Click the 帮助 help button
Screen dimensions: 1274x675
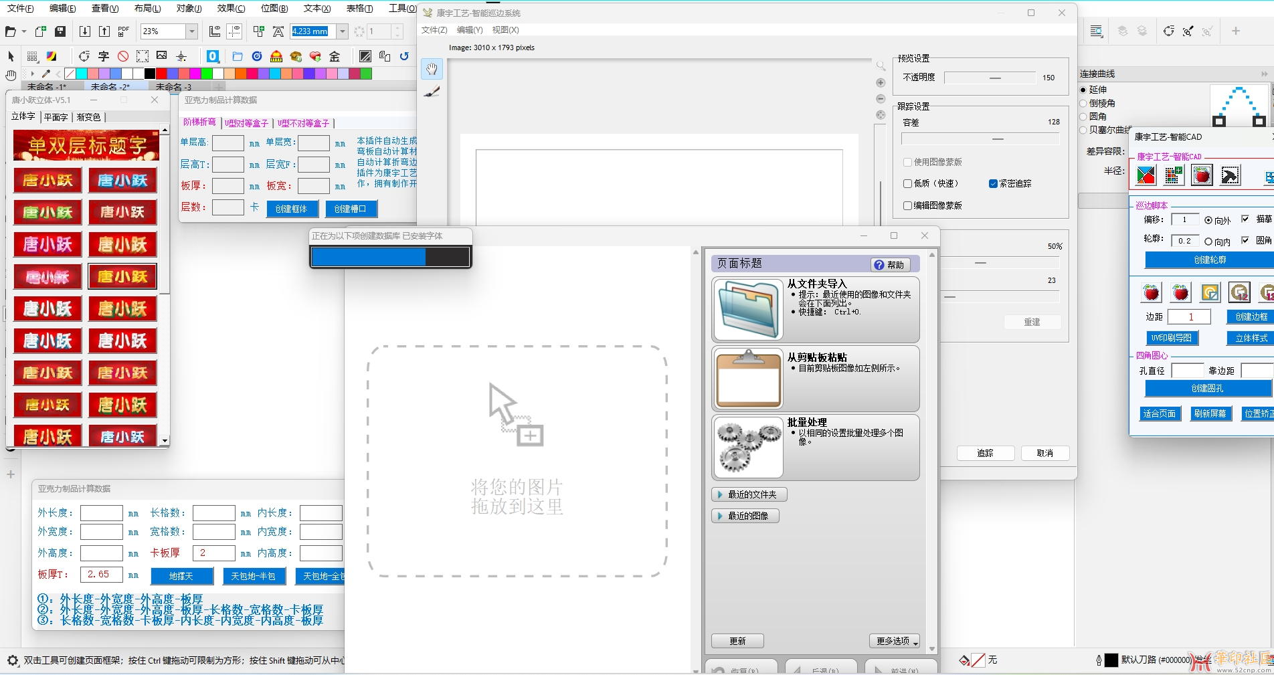click(890, 265)
